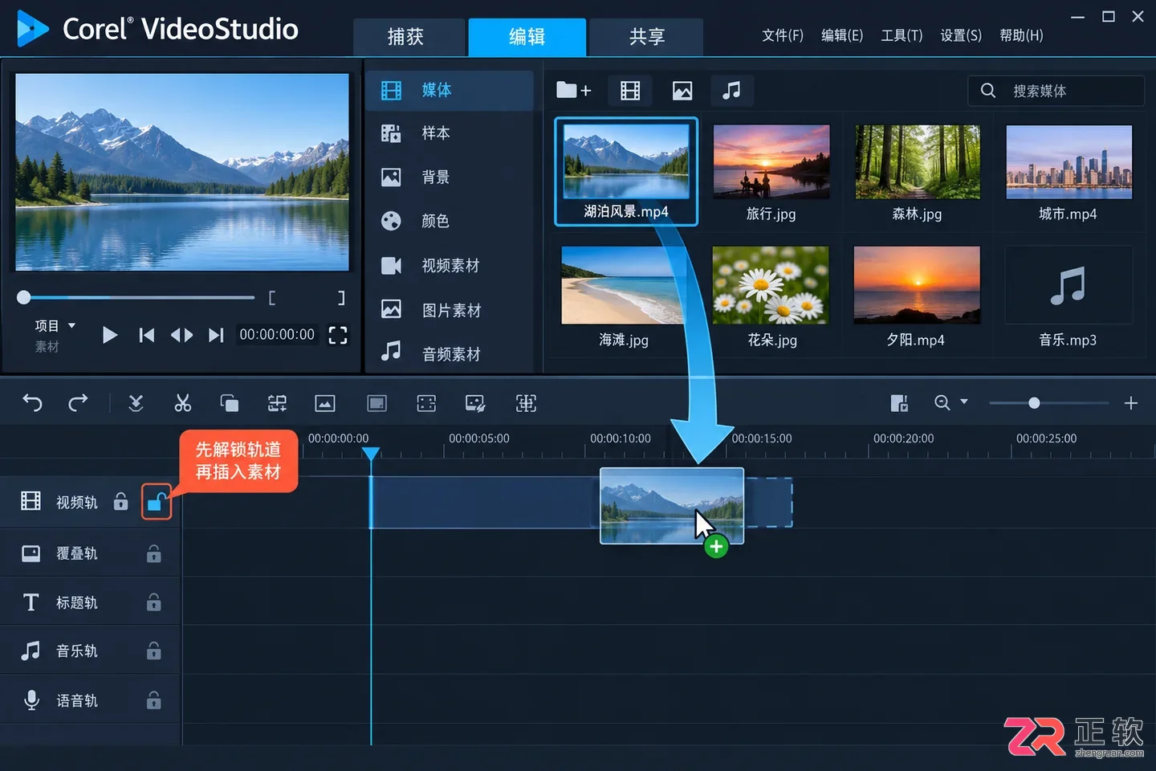Show only audio files filter icon
The height and width of the screenshot is (771, 1156).
coord(731,91)
